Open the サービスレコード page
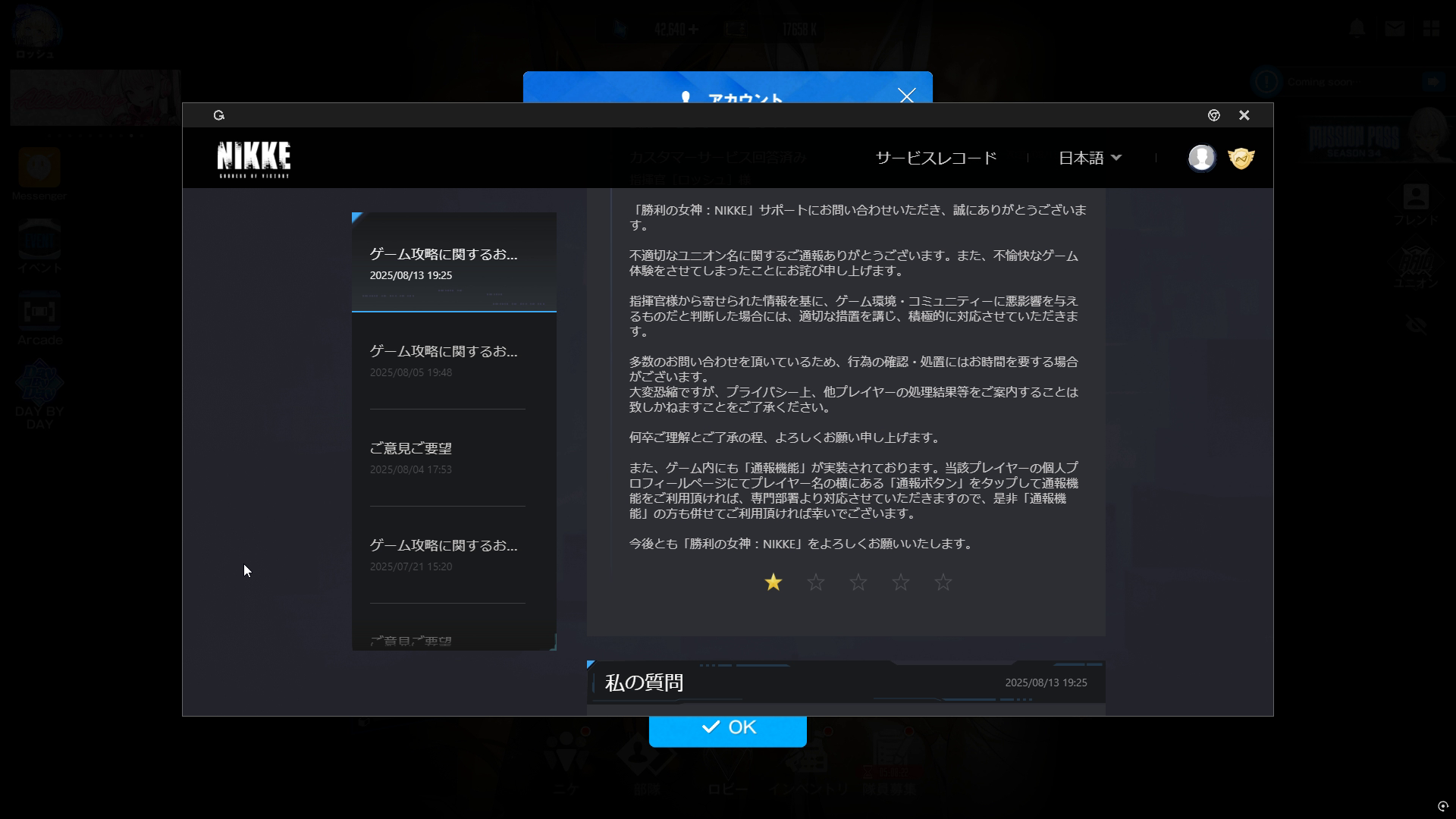The height and width of the screenshot is (819, 1456). coord(936,158)
